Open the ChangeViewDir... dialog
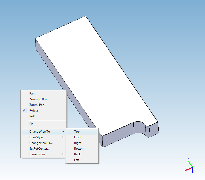 click(x=43, y=143)
